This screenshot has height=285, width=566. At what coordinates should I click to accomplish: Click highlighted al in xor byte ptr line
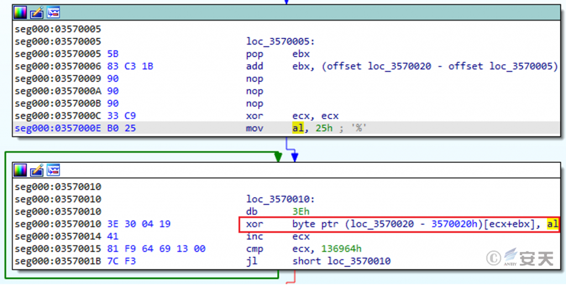[x=553, y=224]
